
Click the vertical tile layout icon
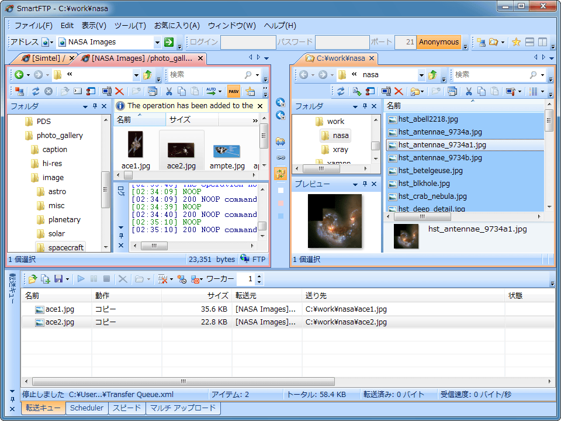click(x=542, y=42)
